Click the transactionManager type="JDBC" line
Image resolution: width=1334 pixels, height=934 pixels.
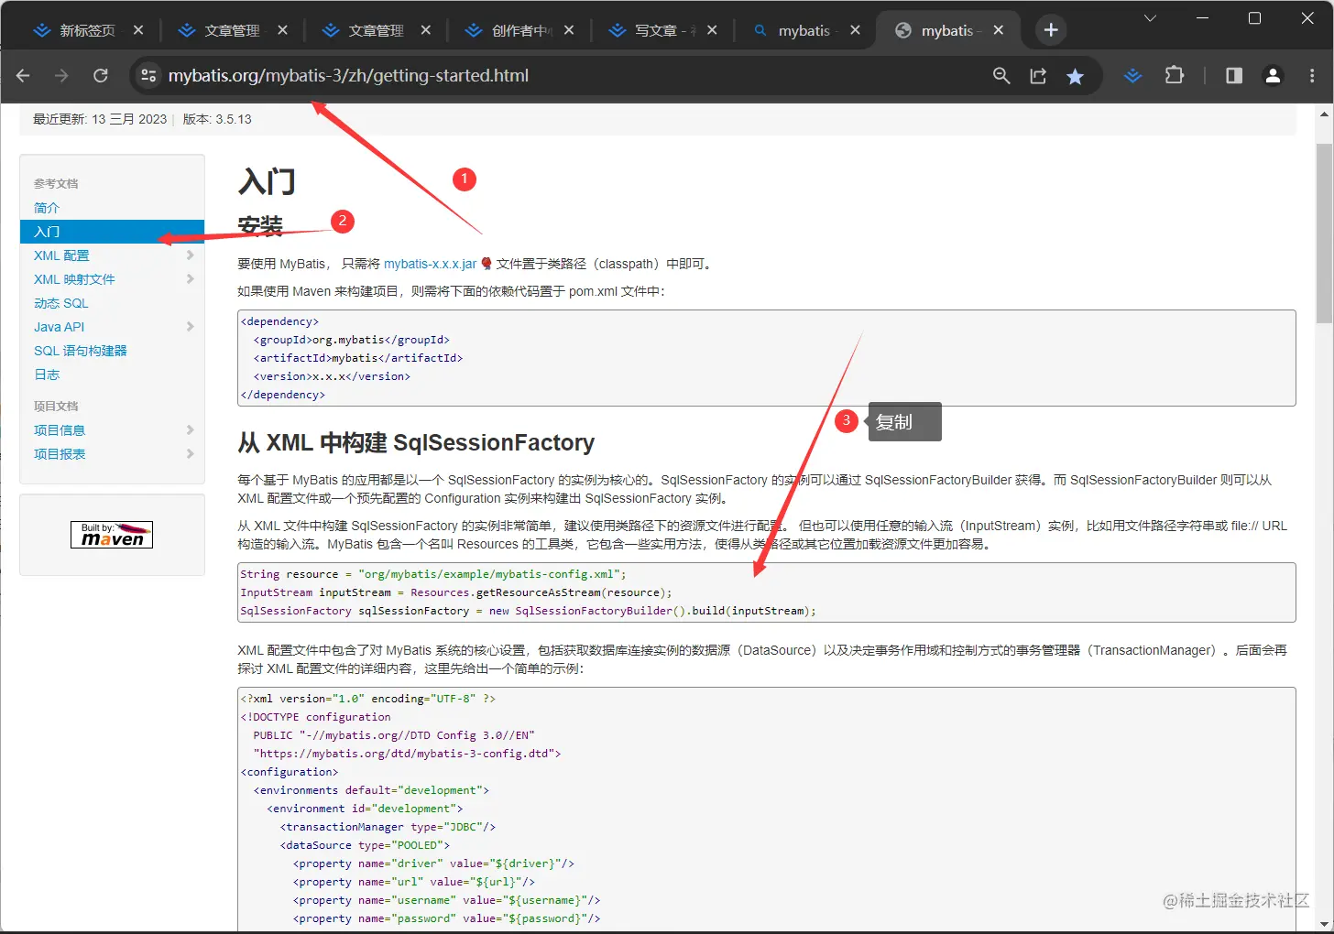point(388,827)
